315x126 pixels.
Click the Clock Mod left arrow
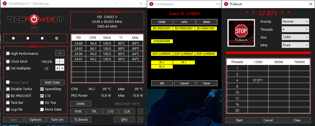[57, 62]
